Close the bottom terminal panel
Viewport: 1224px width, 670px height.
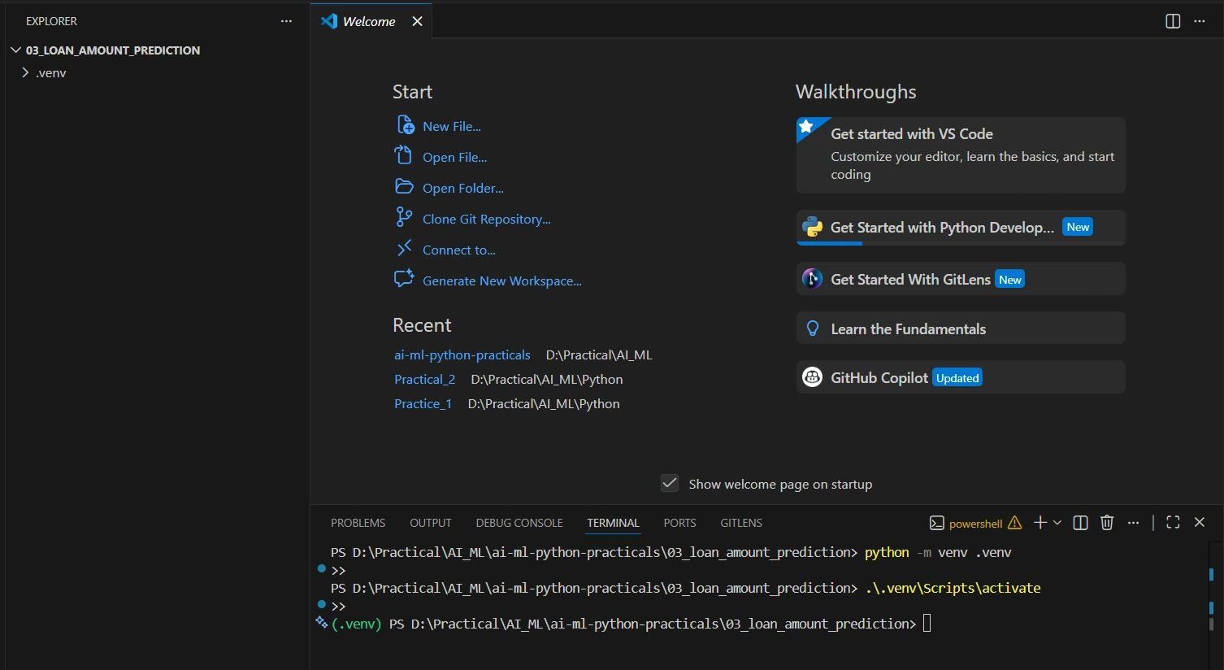tap(1200, 523)
